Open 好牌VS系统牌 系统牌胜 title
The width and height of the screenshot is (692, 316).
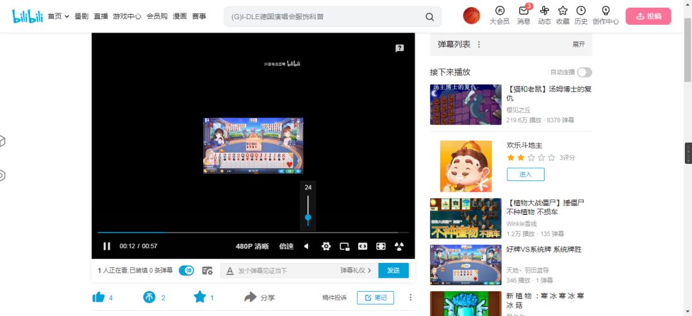[544, 249]
